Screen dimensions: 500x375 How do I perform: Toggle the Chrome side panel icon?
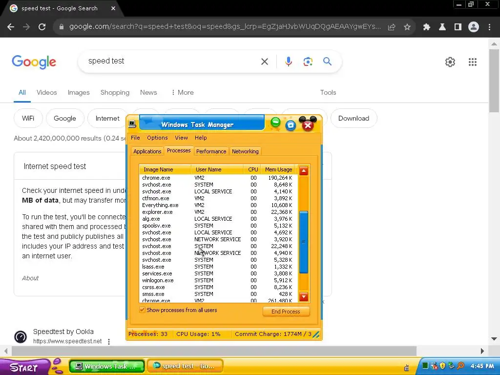pos(458,27)
